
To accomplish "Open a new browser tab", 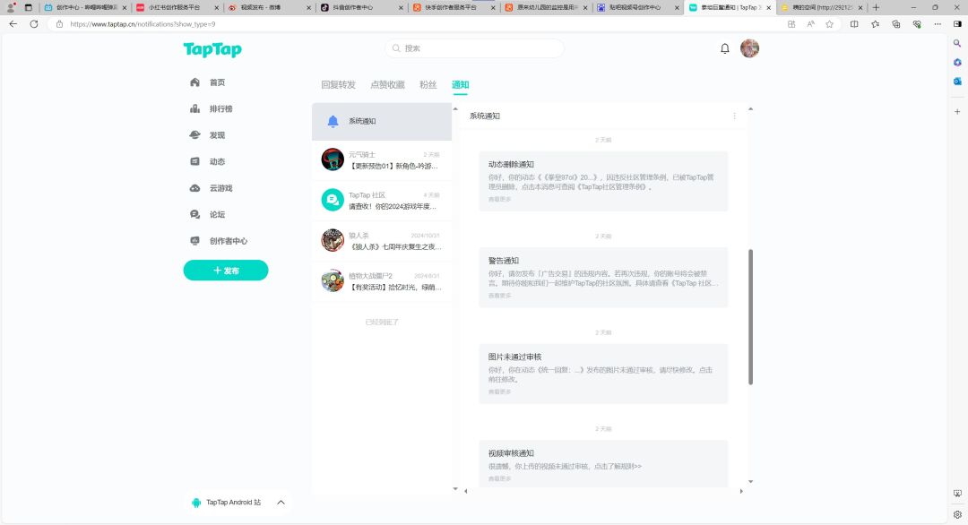I will tap(876, 7).
